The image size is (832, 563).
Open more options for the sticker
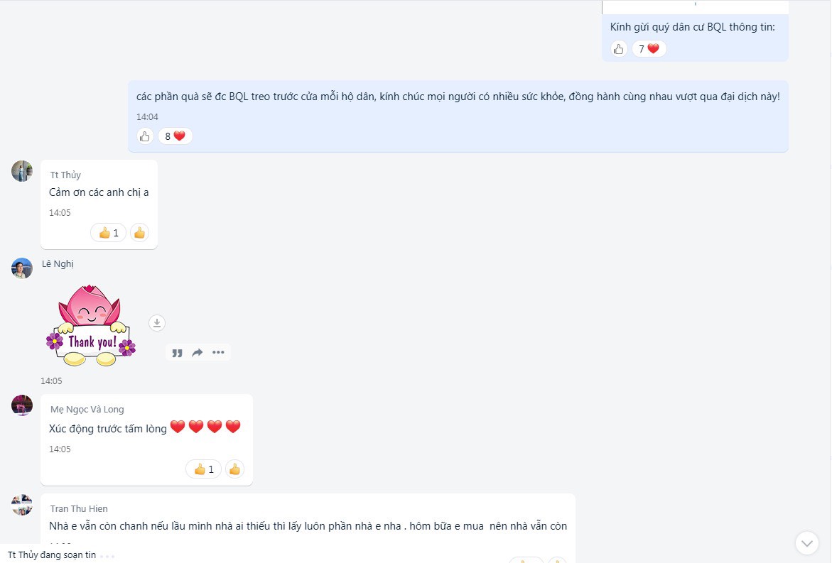point(218,353)
